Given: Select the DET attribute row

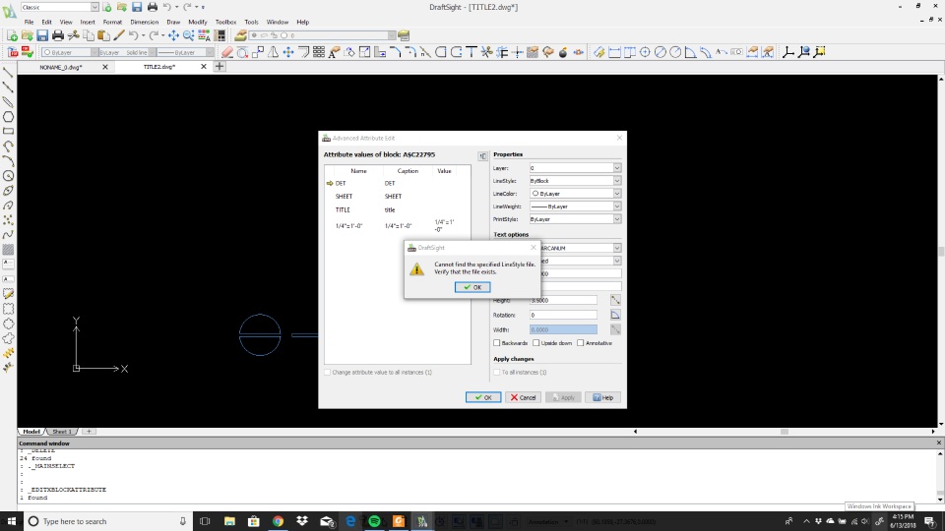Looking at the screenshot, I should [397, 183].
